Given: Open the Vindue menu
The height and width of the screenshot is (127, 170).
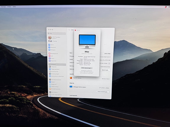Looking at the screenshot, I should tap(9, 6).
